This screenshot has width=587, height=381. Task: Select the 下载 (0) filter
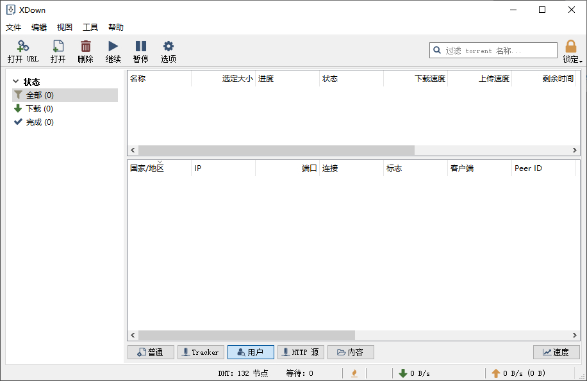pyautogui.click(x=65, y=108)
